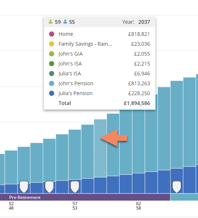The image size is (198, 218).
Task: Click the age 55 in the tooltip header
Action: 72,22
